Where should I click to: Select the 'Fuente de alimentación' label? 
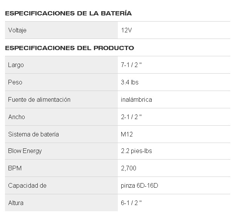coord(39,99)
